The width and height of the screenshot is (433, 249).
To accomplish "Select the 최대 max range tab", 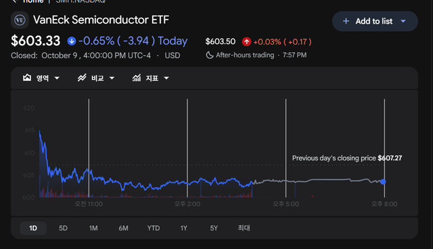I will tap(244, 228).
